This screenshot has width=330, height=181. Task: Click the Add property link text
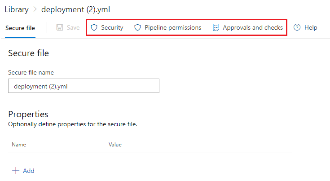[29, 171]
